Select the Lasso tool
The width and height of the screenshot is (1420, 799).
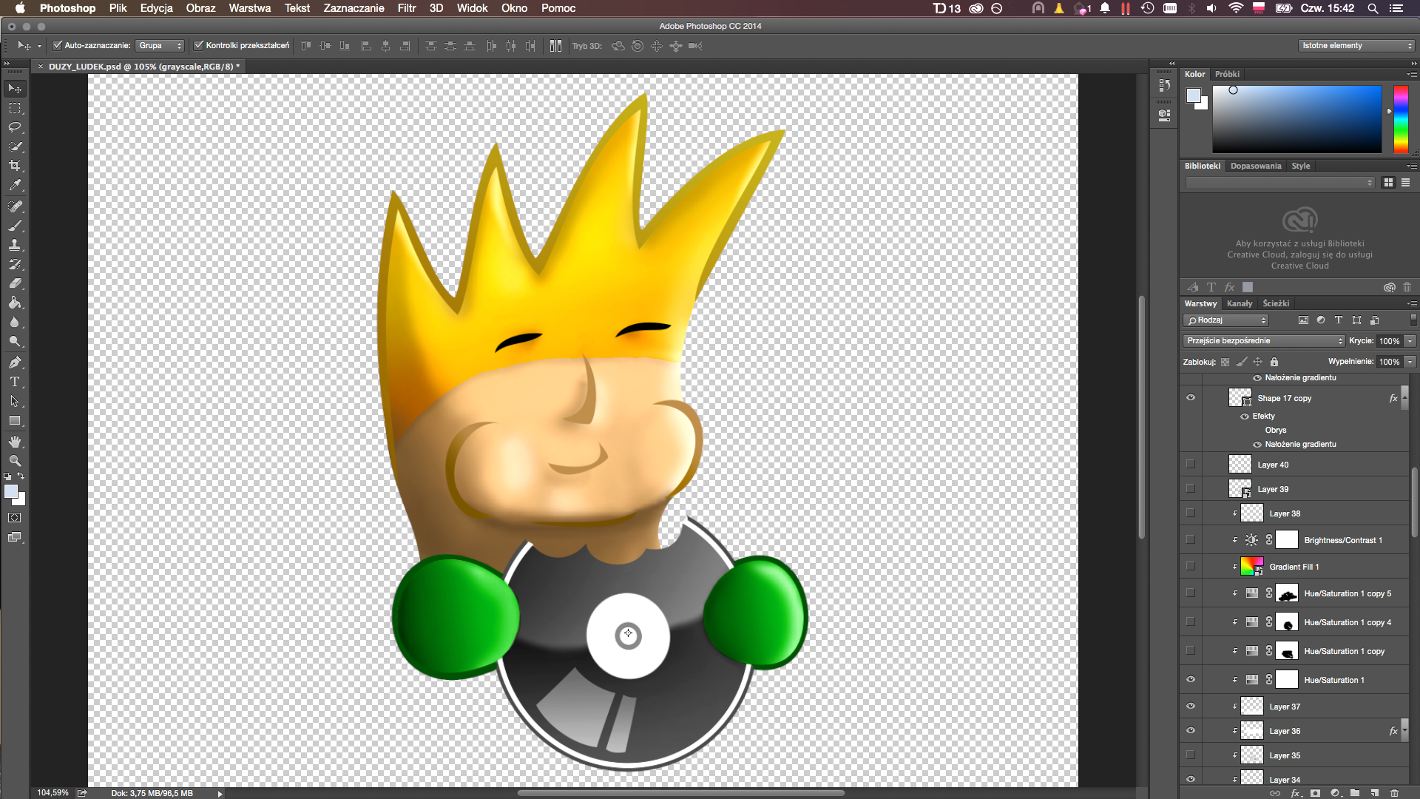pos(15,127)
